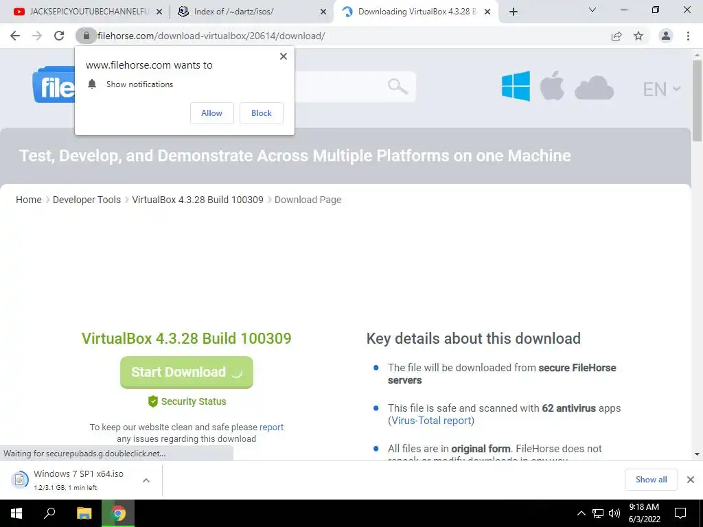Viewport: 703px width, 527px height.
Task: Close the YouTube channel tab
Action: [x=159, y=12]
